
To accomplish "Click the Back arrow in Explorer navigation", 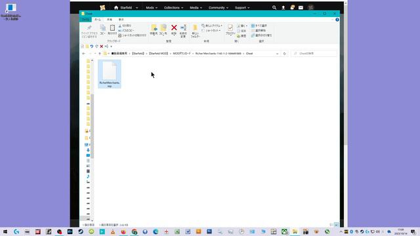I will [x=83, y=54].
